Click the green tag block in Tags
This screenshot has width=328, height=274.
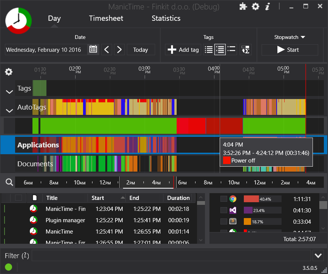point(39,88)
